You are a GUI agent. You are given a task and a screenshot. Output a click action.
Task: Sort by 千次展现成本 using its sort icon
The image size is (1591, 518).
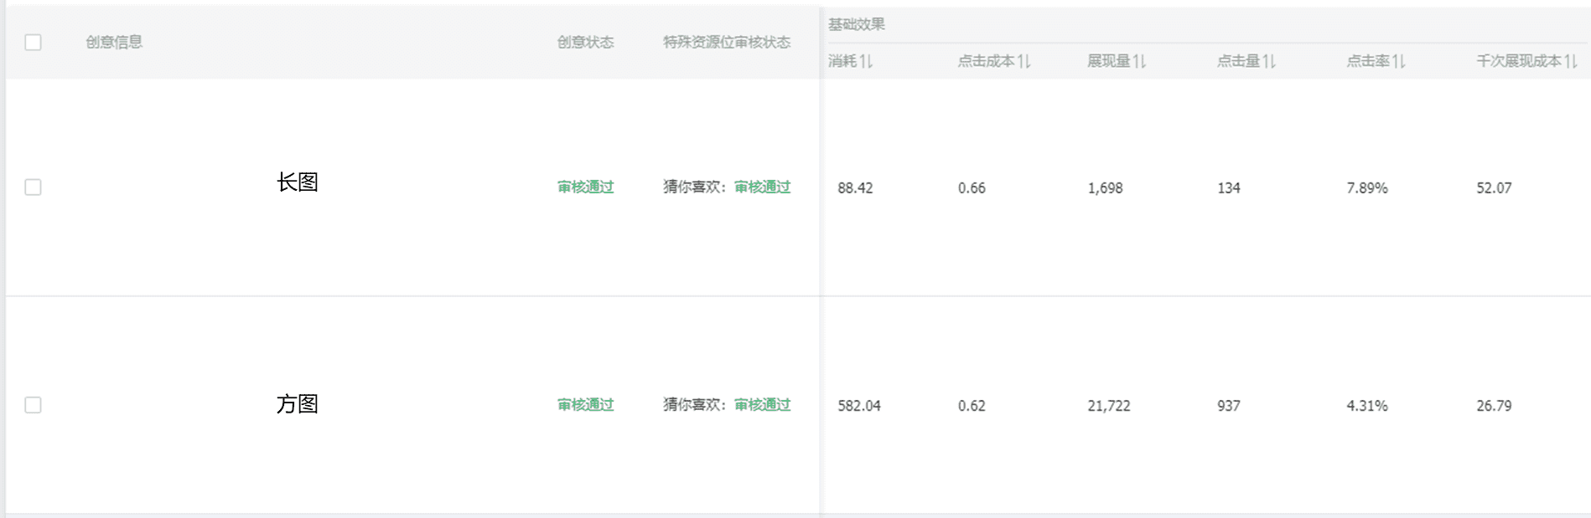1571,61
